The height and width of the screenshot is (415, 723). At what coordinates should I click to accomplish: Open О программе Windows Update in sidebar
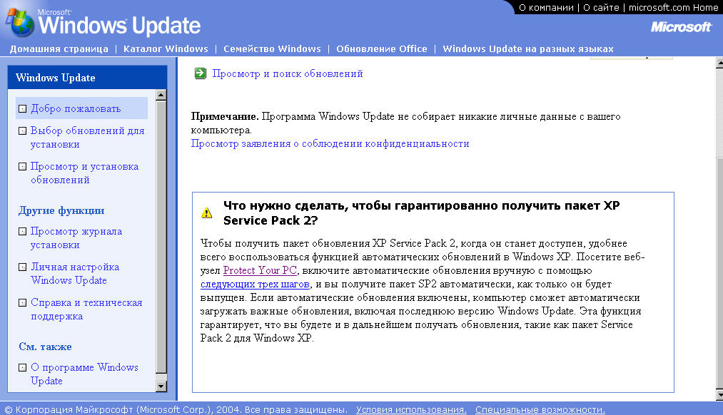[84, 374]
